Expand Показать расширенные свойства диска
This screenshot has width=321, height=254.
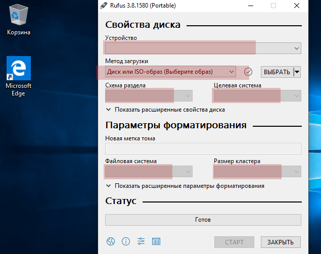pyautogui.click(x=165, y=110)
